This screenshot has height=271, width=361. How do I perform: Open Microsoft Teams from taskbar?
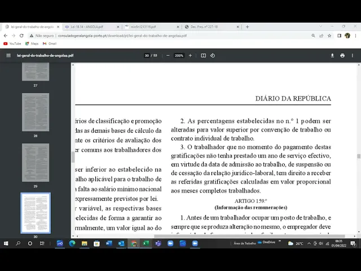click(x=158, y=243)
